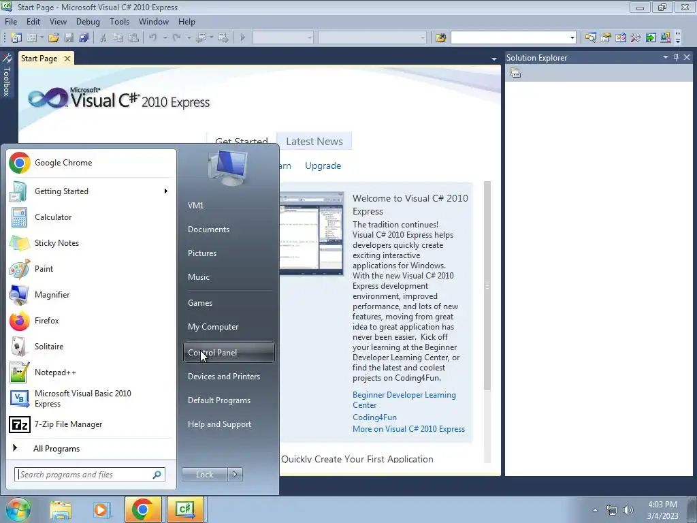Viewport: 697px width, 523px height.
Task: Open the Tools menu
Action: [x=120, y=22]
